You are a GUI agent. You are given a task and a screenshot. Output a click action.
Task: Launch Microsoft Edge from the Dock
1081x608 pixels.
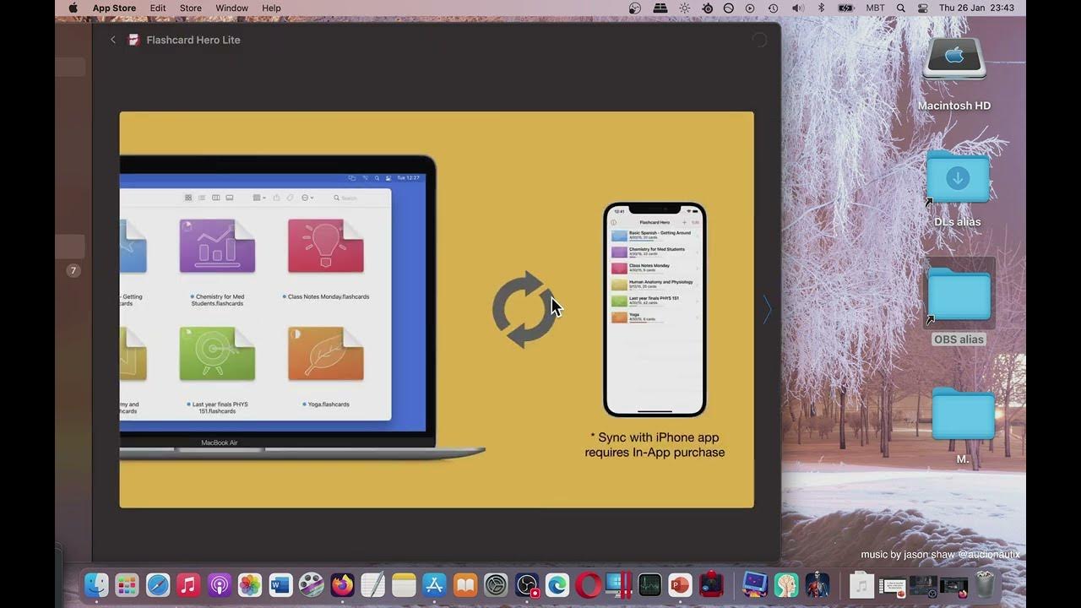click(x=557, y=584)
